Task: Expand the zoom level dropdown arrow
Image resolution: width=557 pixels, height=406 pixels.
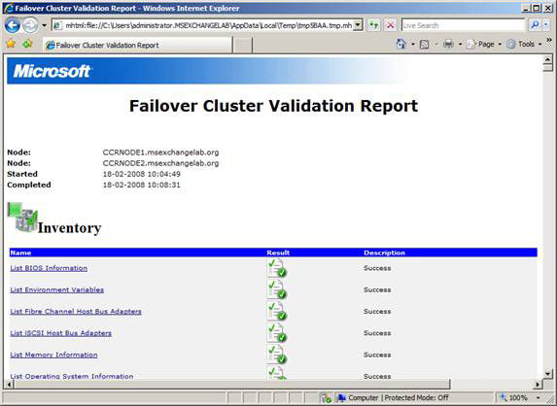Action: point(539,397)
